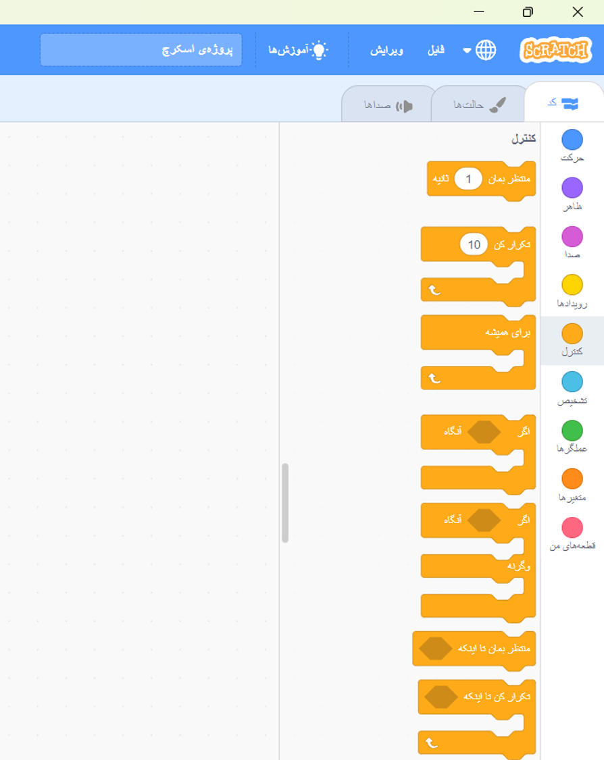Click the else (وگرنه) label of if-else block
The image size is (604, 760).
pos(519,566)
